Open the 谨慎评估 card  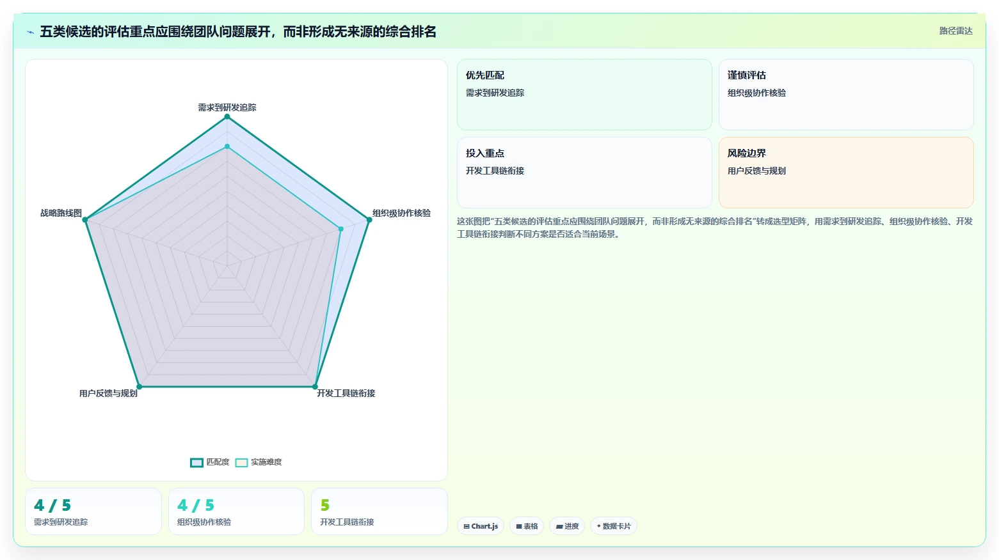846,95
